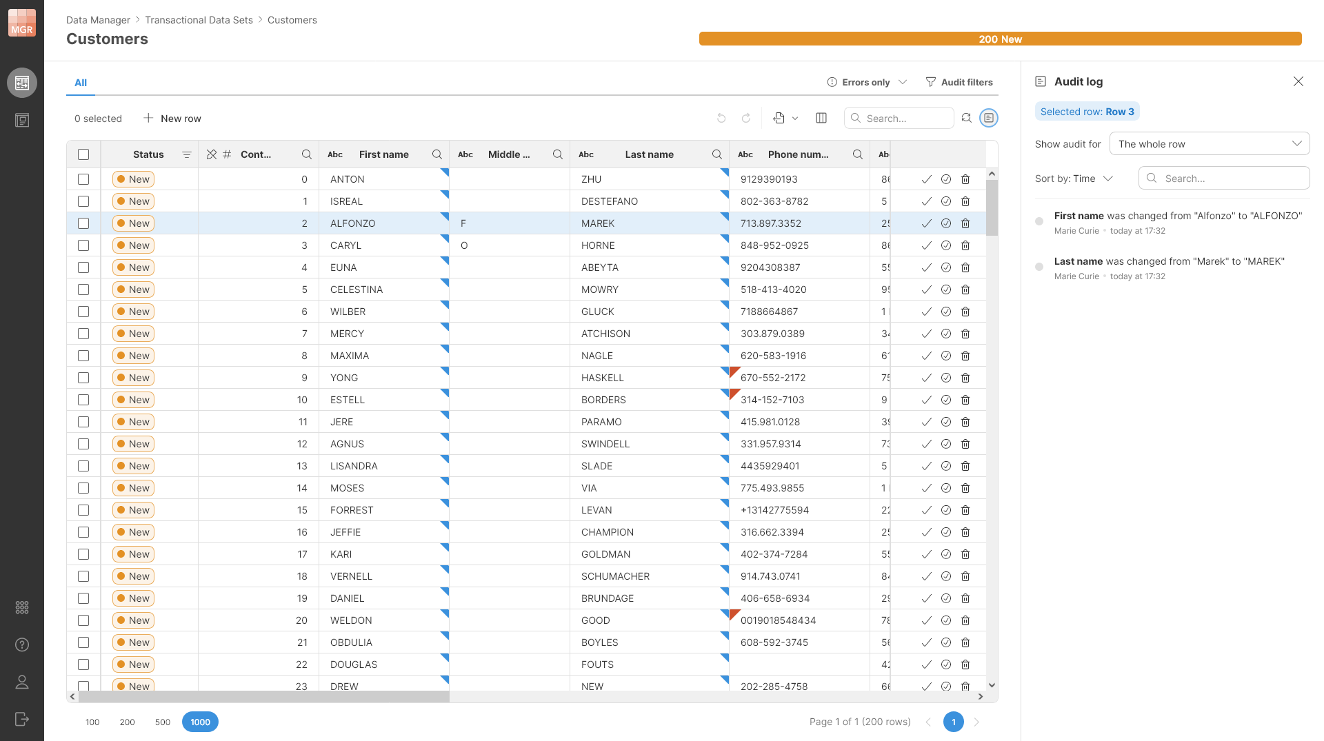The height and width of the screenshot is (741, 1324).
Task: Switch to the All tab
Action: [x=80, y=83]
